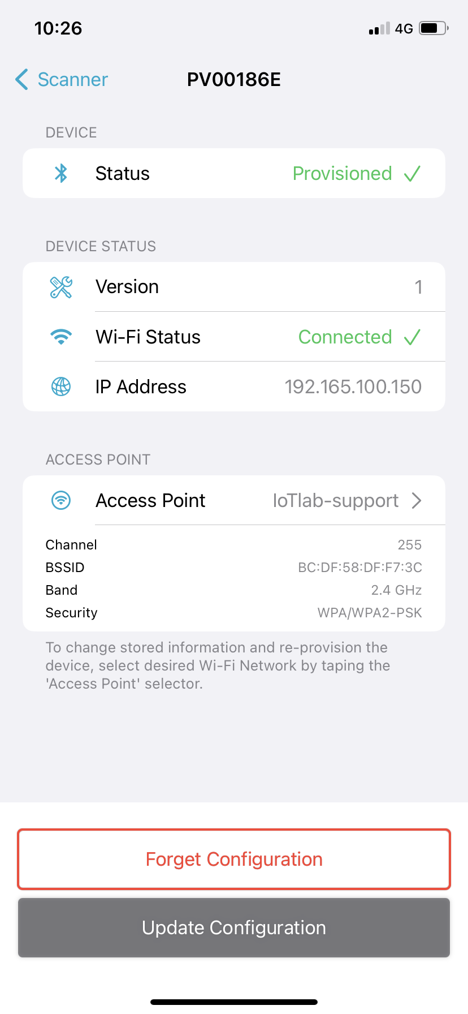Tap the IP address 192.165.100.150
Viewport: 468px width, 1014px height.
(353, 387)
